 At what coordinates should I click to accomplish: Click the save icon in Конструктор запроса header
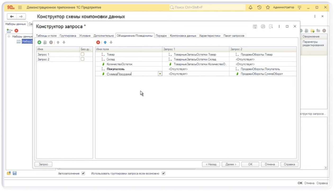(255, 26)
